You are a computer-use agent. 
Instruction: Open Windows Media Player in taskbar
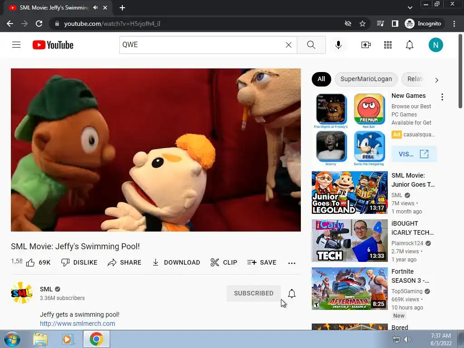[x=68, y=339]
